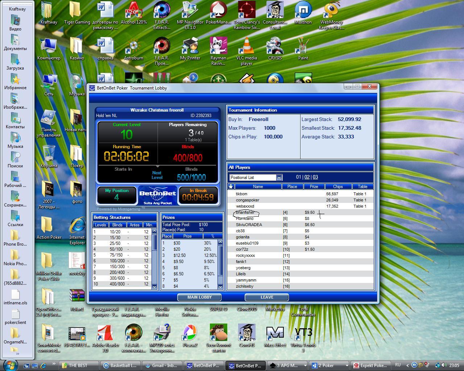This screenshot has width=464, height=371.
Task: Expand quick launch overflow chevron
Action: click(x=54, y=364)
